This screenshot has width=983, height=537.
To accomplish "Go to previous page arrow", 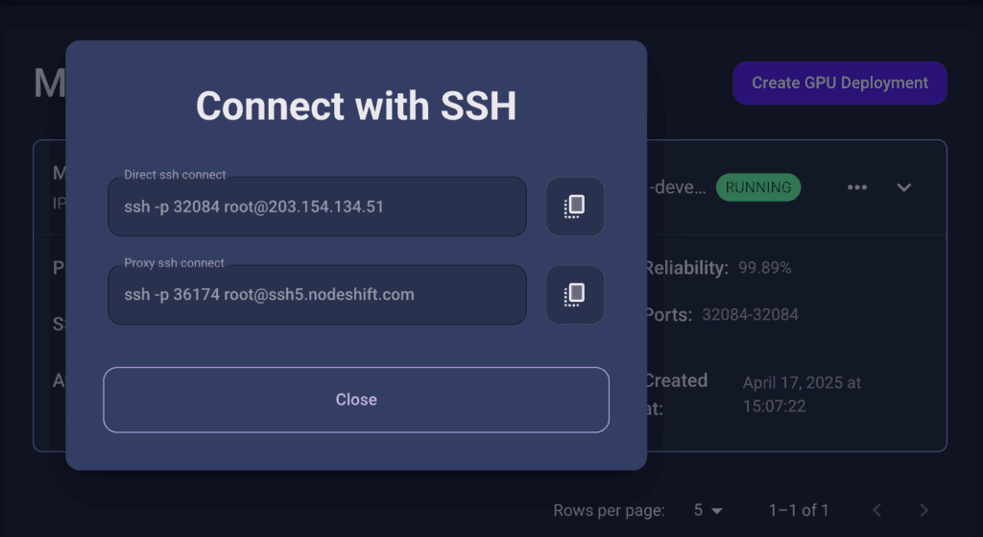I will coord(877,510).
